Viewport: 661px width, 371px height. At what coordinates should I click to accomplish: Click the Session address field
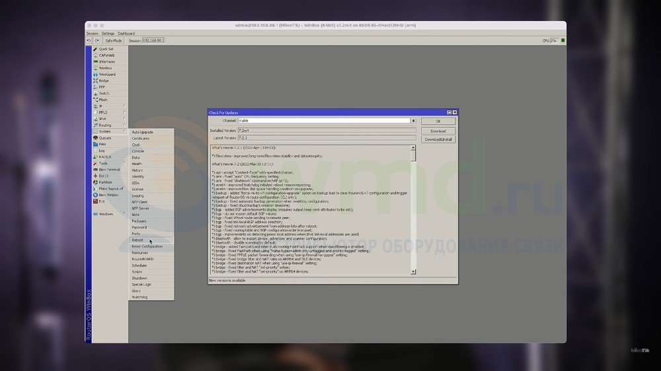153,40
